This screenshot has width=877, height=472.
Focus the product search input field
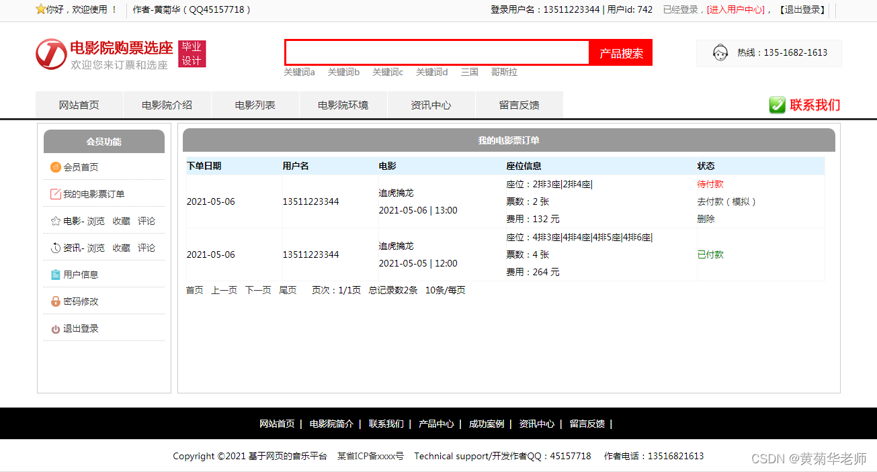[437, 52]
